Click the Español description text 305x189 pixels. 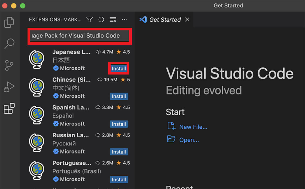pos(63,116)
